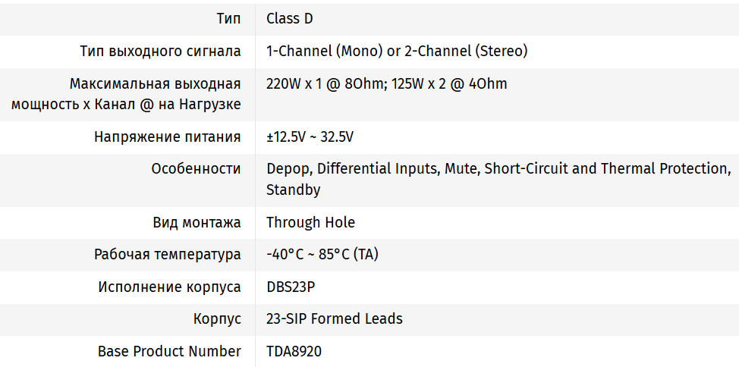
Task: Click the 'Тип выходного сигнала' label
Action: (160, 52)
